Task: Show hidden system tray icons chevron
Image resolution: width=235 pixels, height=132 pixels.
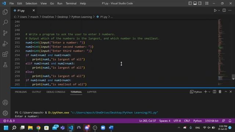Action: tap(179, 128)
